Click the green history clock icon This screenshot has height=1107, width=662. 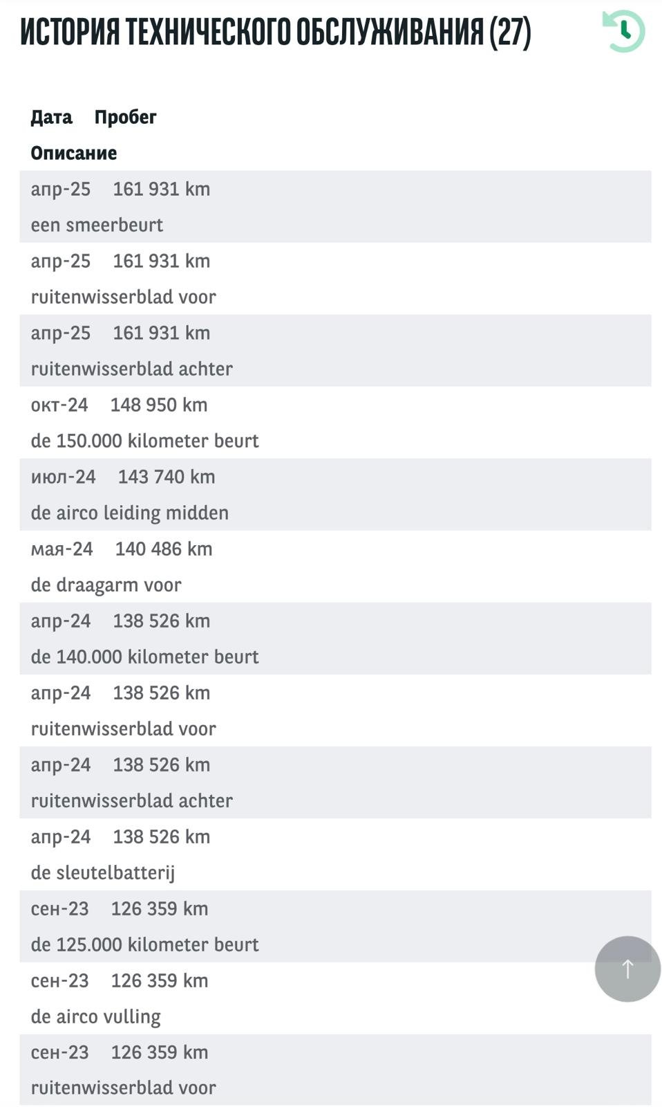623,31
